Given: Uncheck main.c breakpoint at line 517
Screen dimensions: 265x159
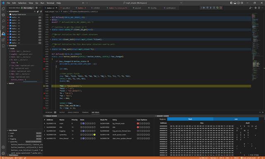Looking at the screenshot, I should (10, 34).
